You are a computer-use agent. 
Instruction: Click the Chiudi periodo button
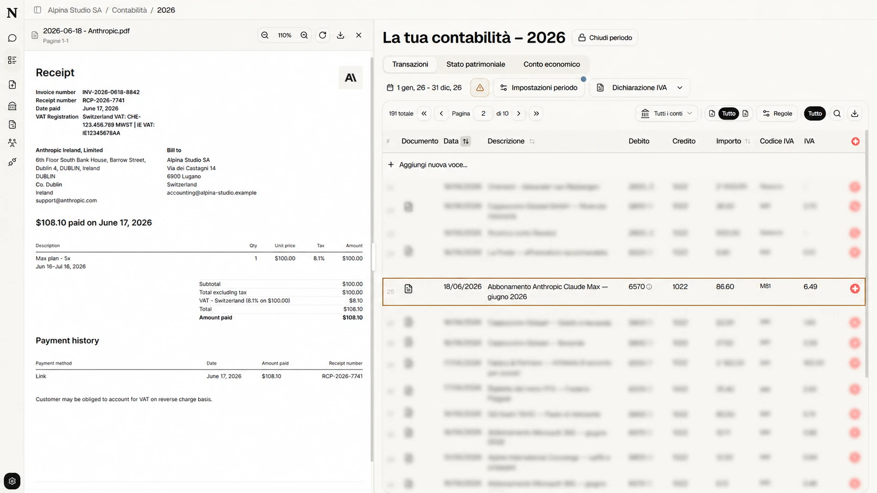click(605, 38)
